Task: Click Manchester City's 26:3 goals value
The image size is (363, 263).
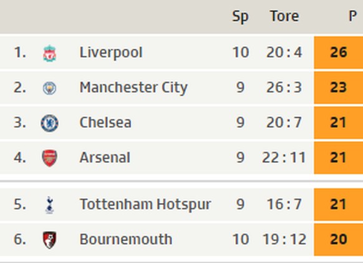Action: point(284,87)
